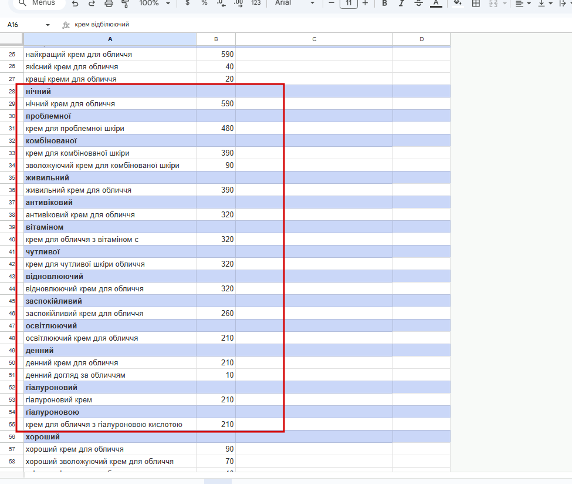Select cell антивіковий крем для обличчя
Image resolution: width=572 pixels, height=484 pixels.
click(x=110, y=215)
